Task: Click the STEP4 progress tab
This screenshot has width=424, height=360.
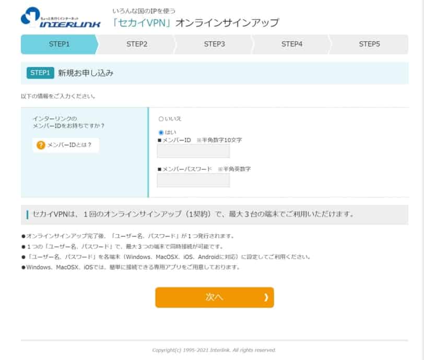Action: pos(292,44)
